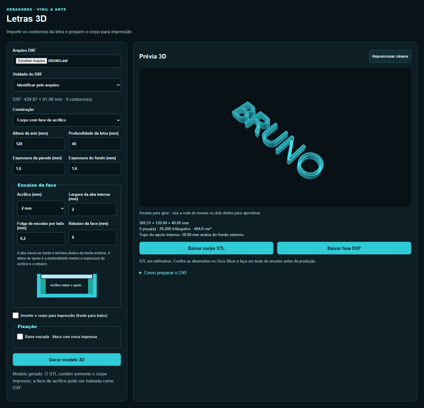This screenshot has width=424, height=408.
Task: Click the Arraste para girar hint text
Action: coord(200,213)
